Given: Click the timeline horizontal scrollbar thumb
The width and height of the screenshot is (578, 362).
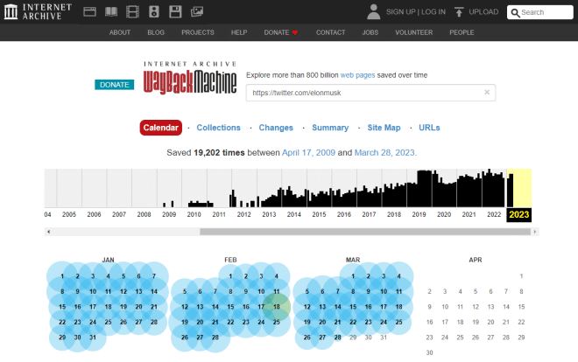Looking at the screenshot, I should coord(365,232).
